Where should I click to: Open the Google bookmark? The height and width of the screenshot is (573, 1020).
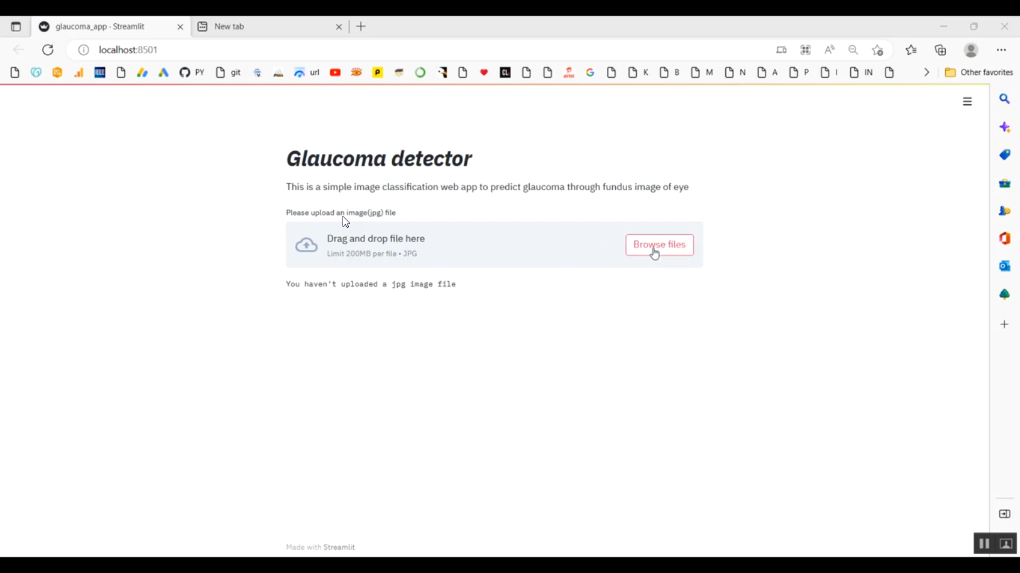590,73
